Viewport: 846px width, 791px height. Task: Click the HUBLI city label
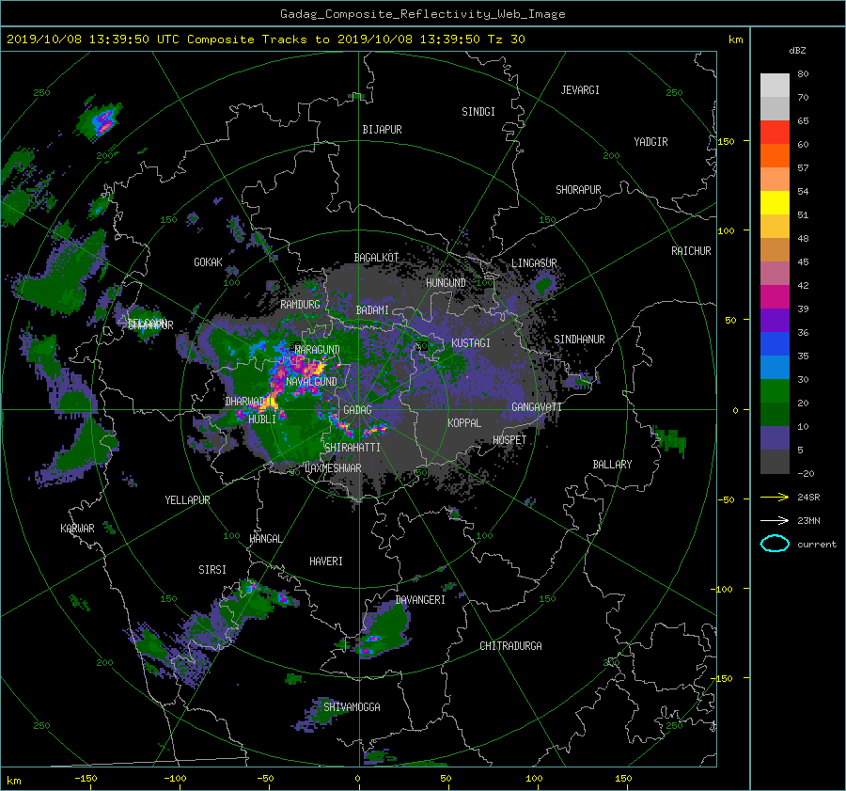(x=262, y=419)
